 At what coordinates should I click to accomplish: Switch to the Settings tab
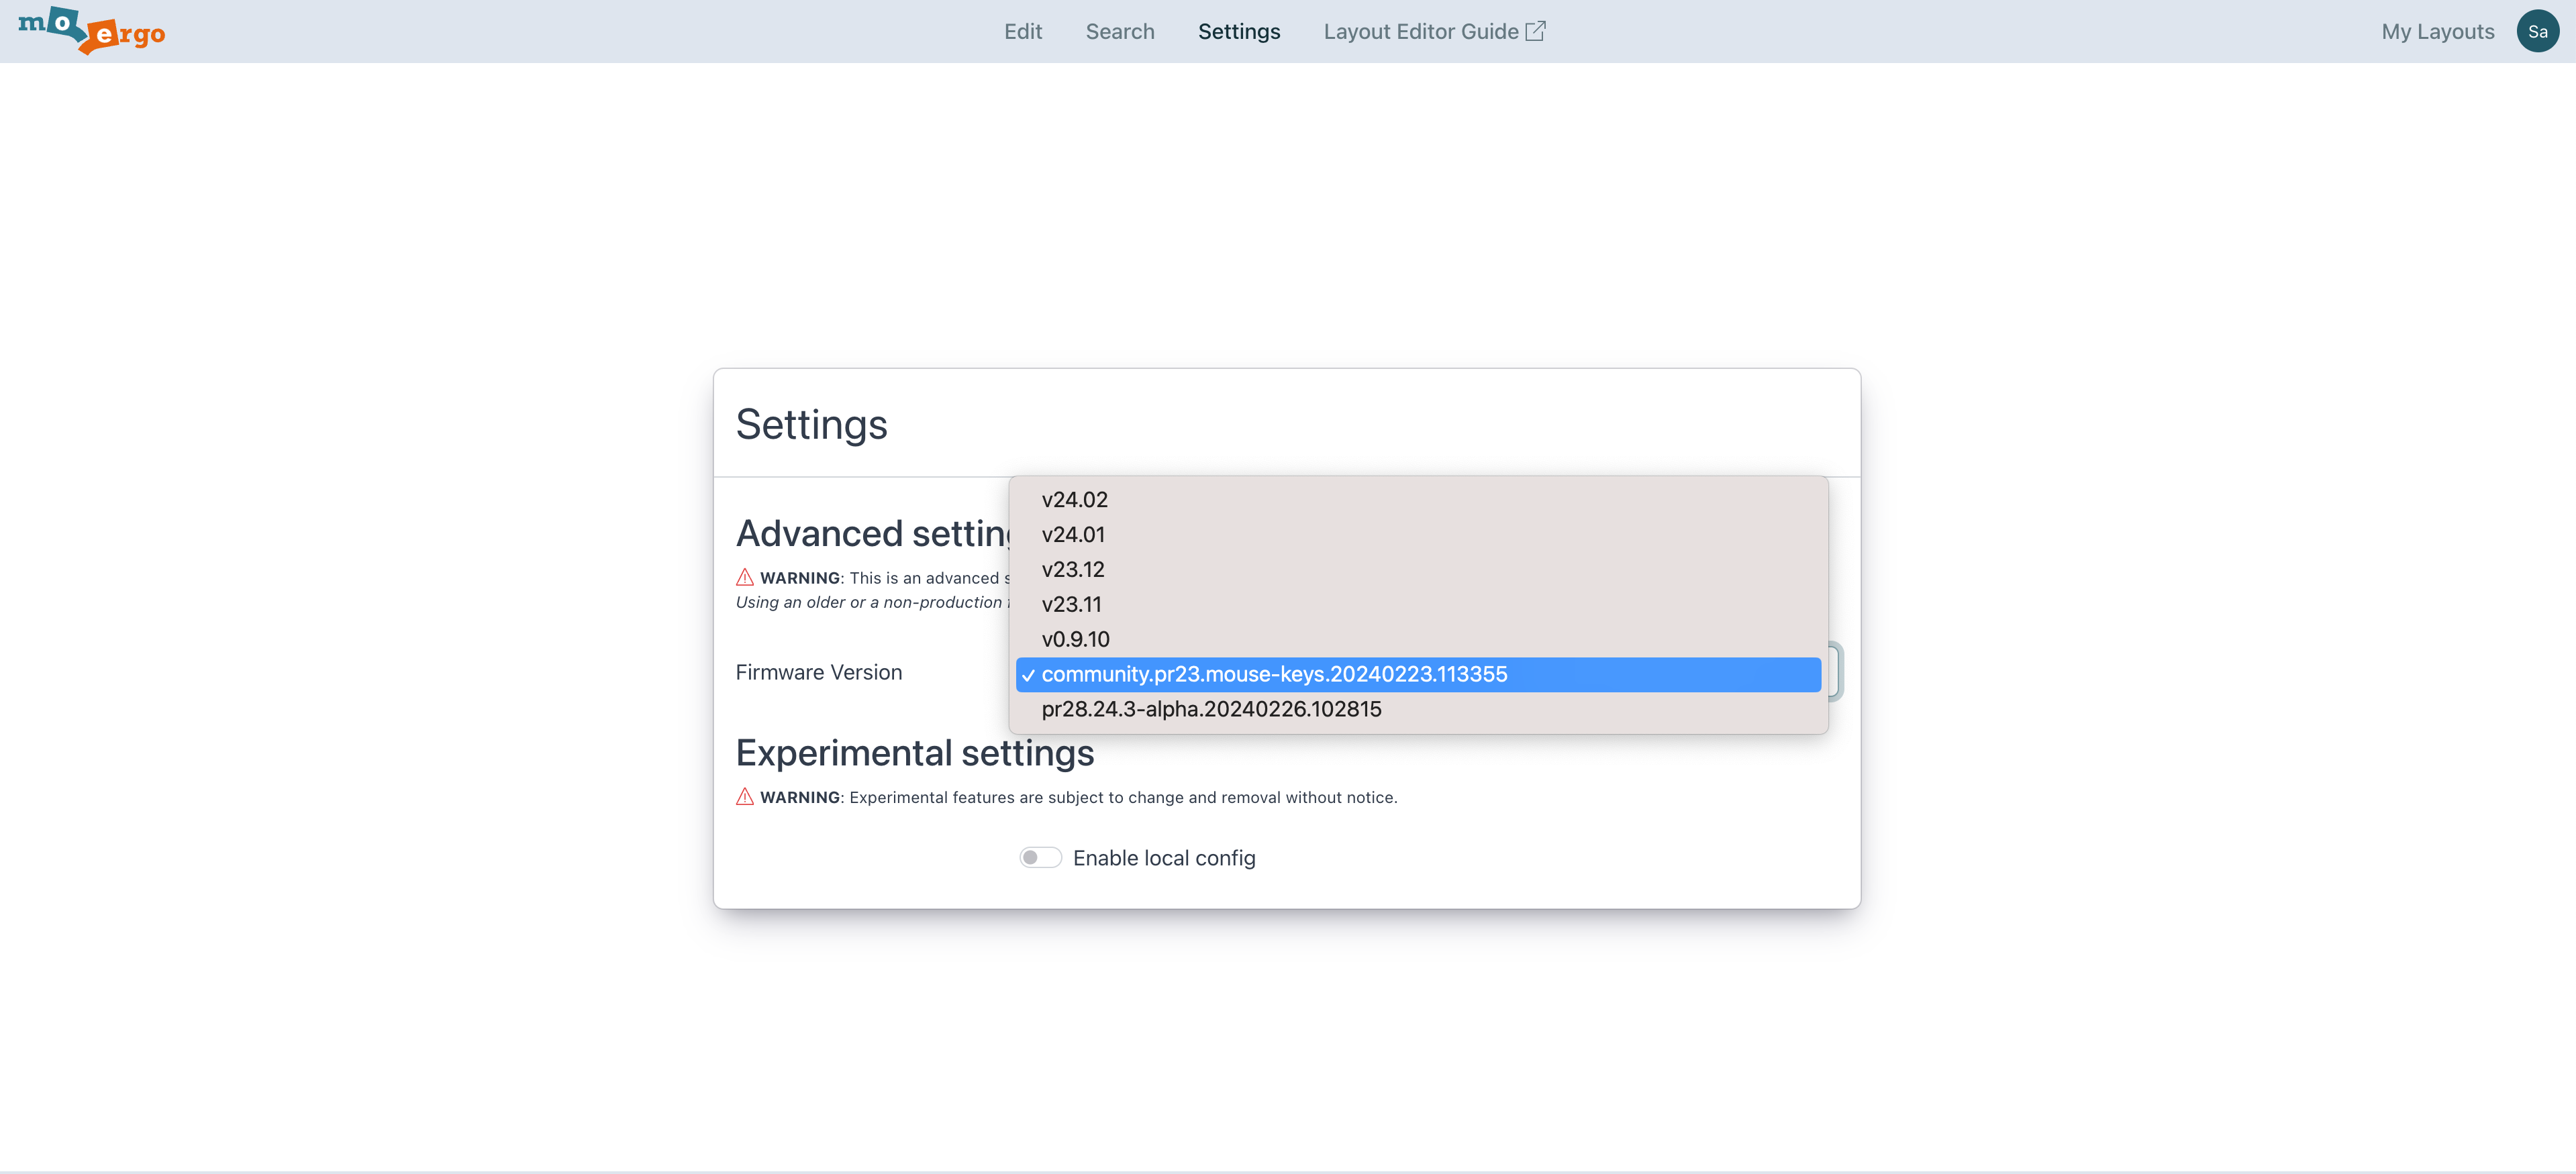(x=1238, y=32)
